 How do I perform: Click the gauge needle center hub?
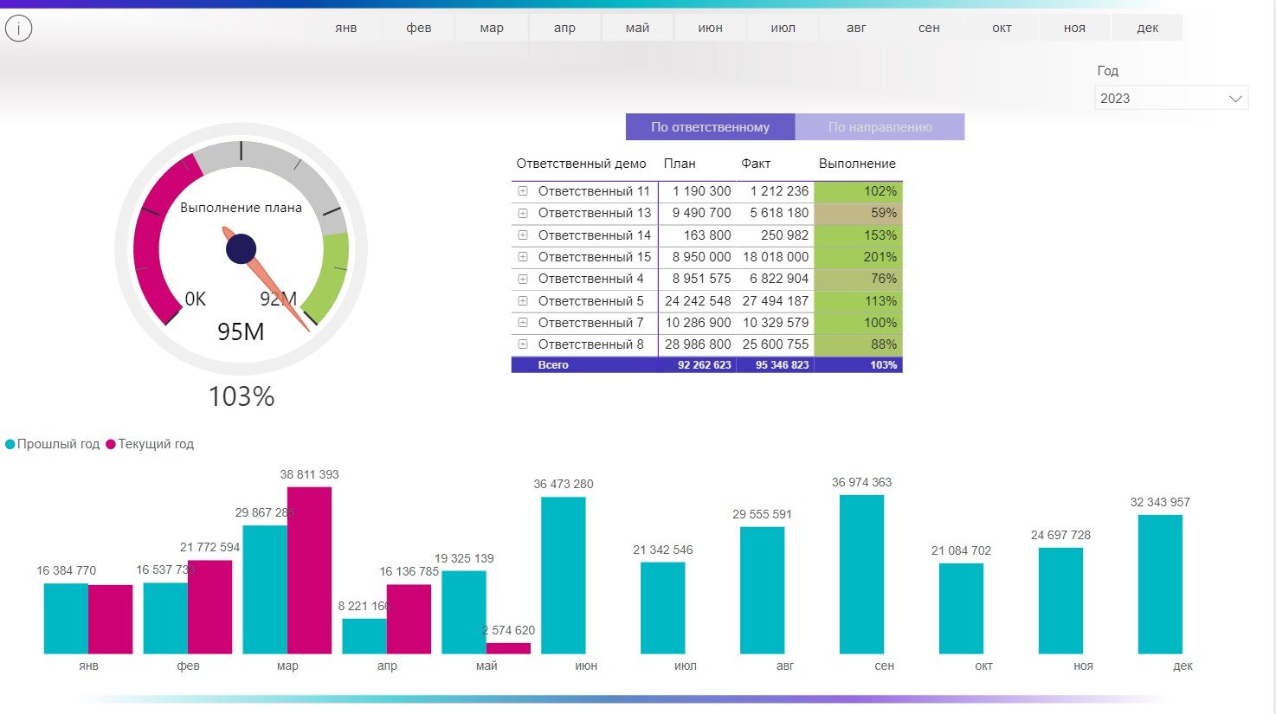(241, 249)
